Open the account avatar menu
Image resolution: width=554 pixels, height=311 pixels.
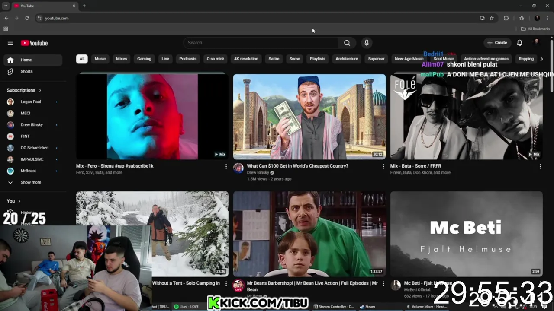(x=536, y=42)
